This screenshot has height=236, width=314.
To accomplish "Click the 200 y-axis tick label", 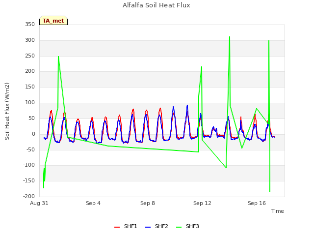I will (x=30, y=71).
